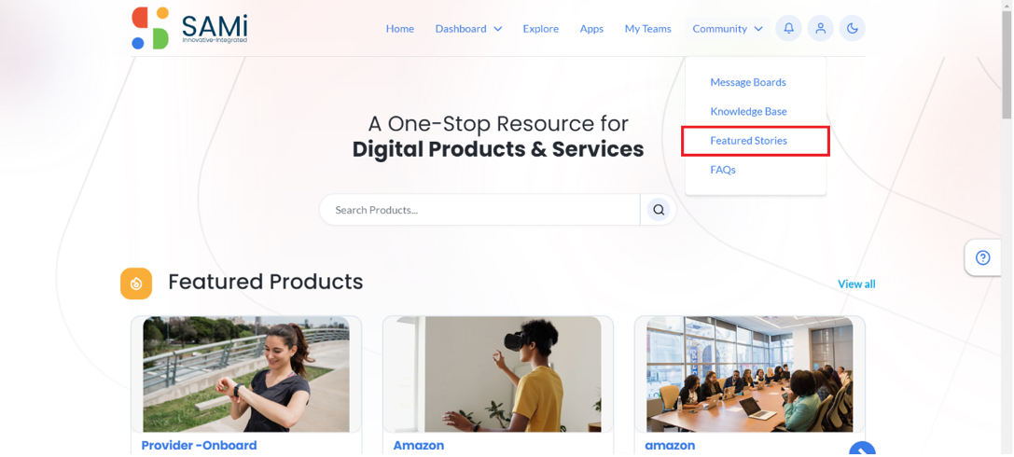Select Message Boards from Community menu
This screenshot has height=457, width=1014.
[x=747, y=82]
